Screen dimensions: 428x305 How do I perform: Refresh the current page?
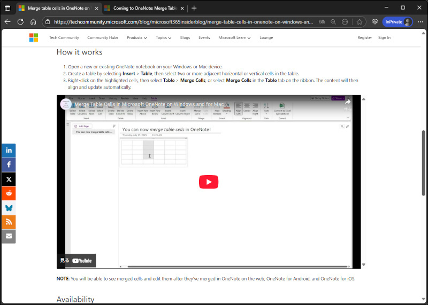click(20, 22)
